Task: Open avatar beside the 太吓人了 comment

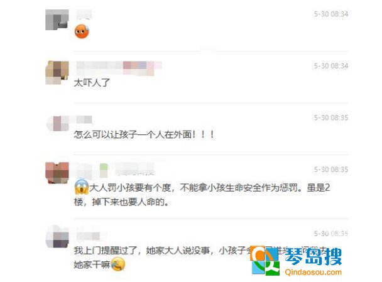Action: 57,73
